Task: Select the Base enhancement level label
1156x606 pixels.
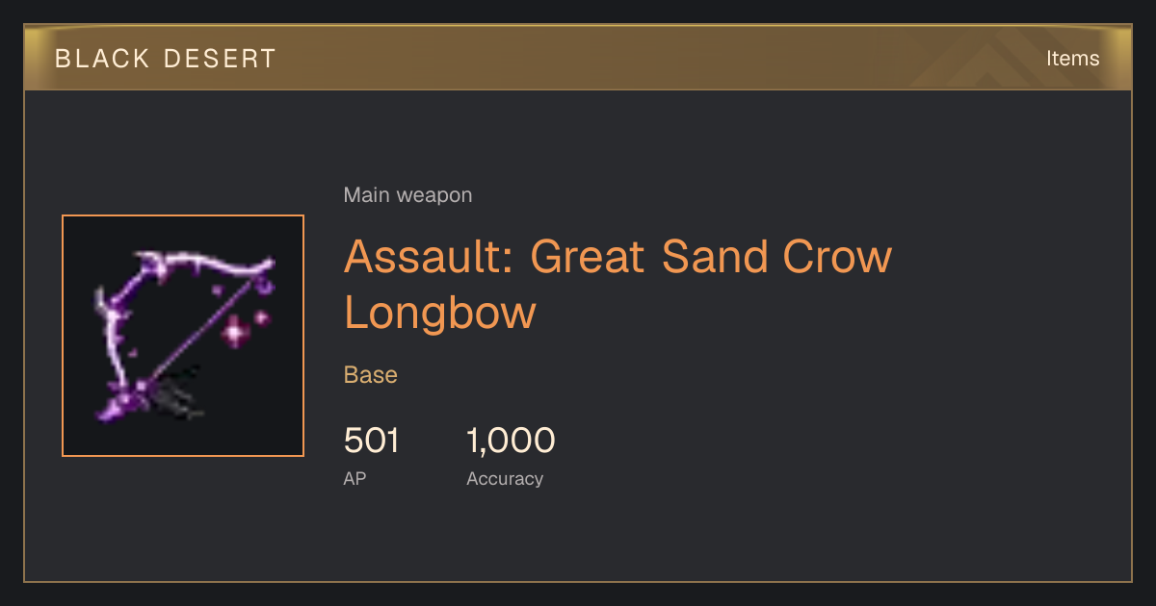Action: (371, 375)
